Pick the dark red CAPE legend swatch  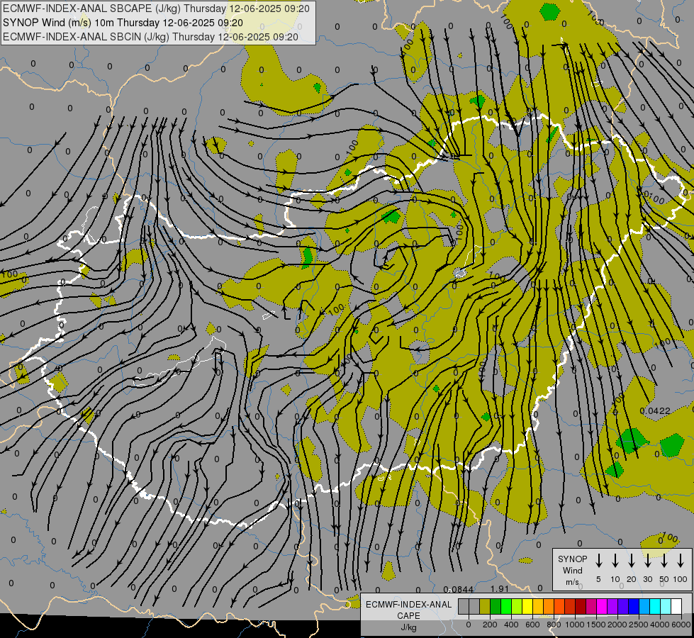(x=581, y=606)
